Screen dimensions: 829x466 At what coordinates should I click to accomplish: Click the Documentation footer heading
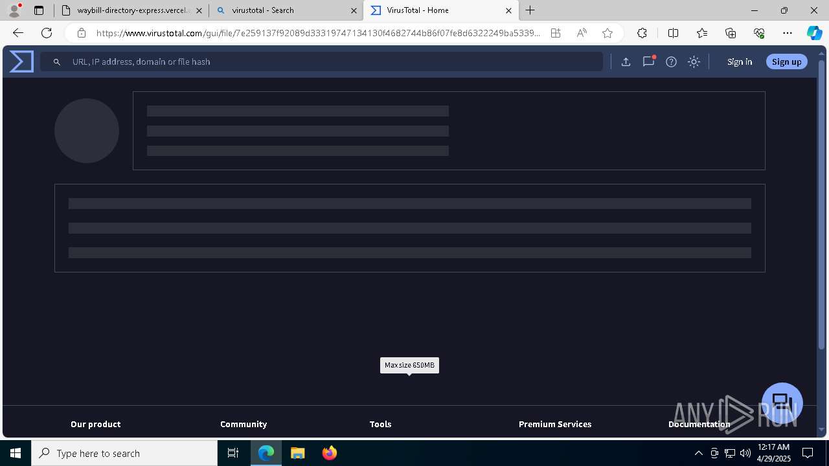(699, 424)
